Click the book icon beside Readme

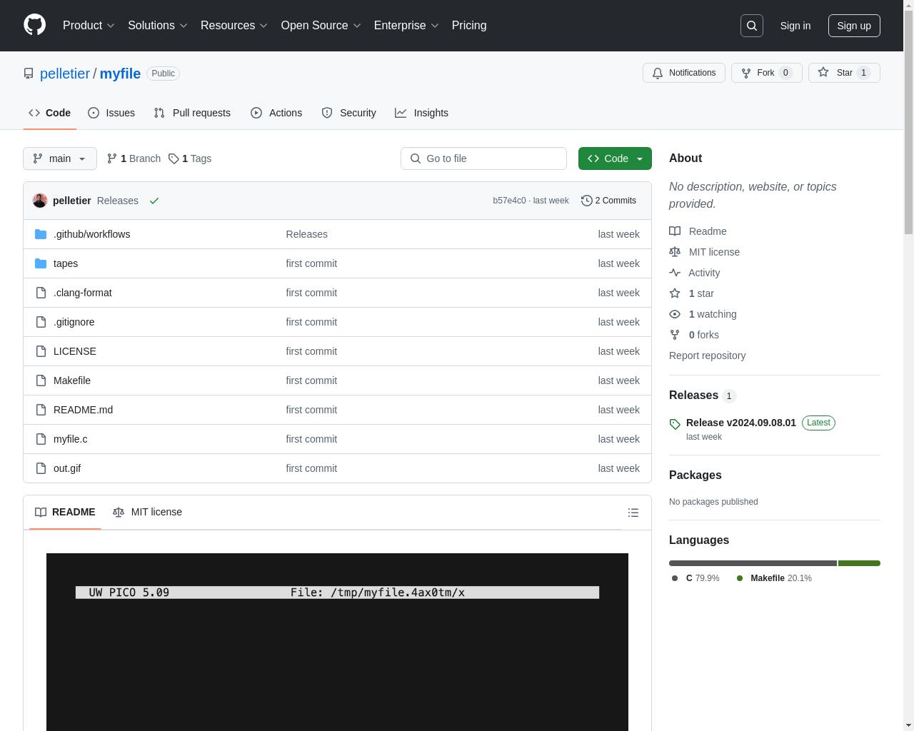675,231
